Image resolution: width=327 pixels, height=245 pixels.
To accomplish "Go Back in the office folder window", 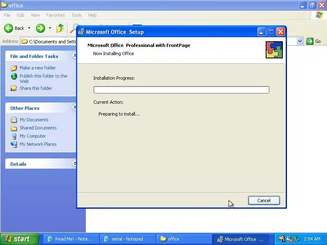I will click(14, 28).
